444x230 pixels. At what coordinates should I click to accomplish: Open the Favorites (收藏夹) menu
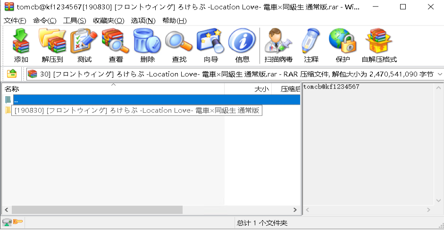(x=109, y=21)
